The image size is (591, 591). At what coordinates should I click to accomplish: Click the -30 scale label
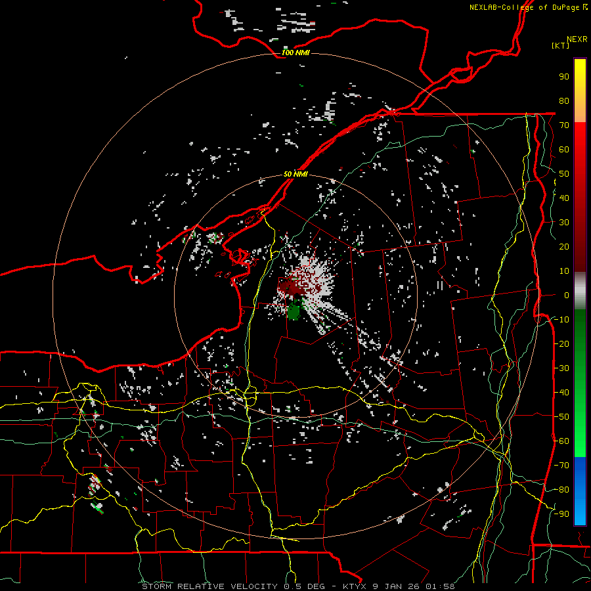click(561, 368)
